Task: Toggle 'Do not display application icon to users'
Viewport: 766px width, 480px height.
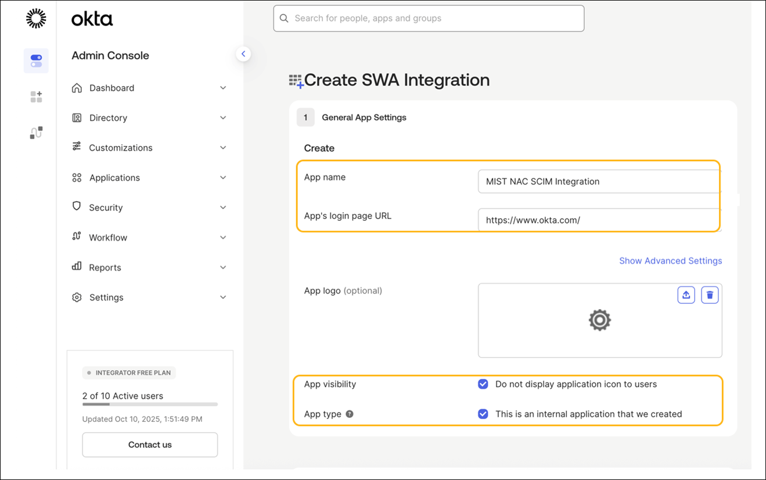Action: [483, 384]
